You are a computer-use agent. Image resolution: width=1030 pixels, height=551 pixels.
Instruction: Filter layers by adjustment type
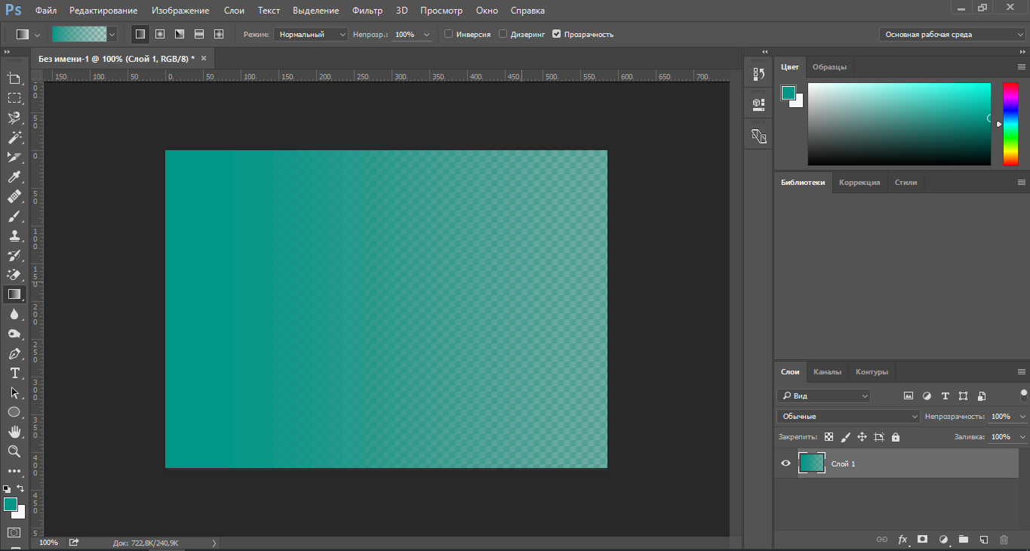927,396
